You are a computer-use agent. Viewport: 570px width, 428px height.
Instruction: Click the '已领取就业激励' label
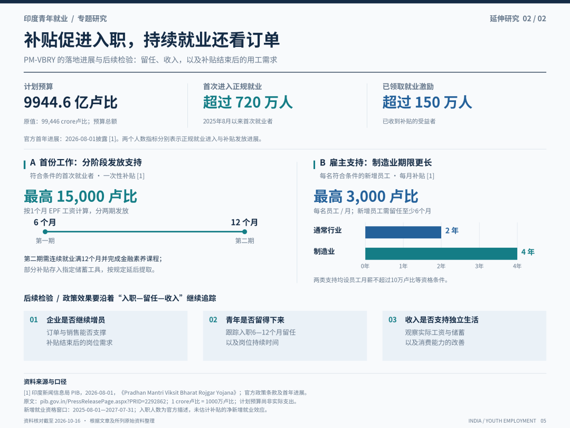click(x=408, y=87)
